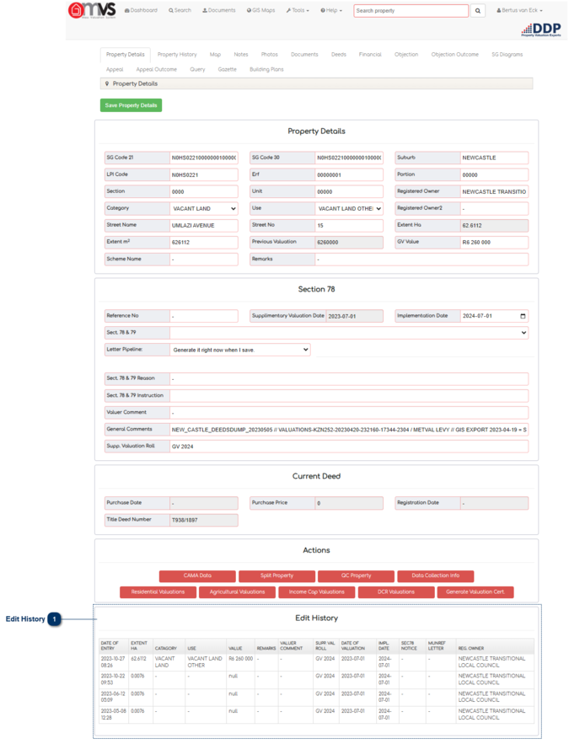Click the Sect. 78 & 79 Reason field
This screenshot has width=569, height=744.
[x=349, y=379]
